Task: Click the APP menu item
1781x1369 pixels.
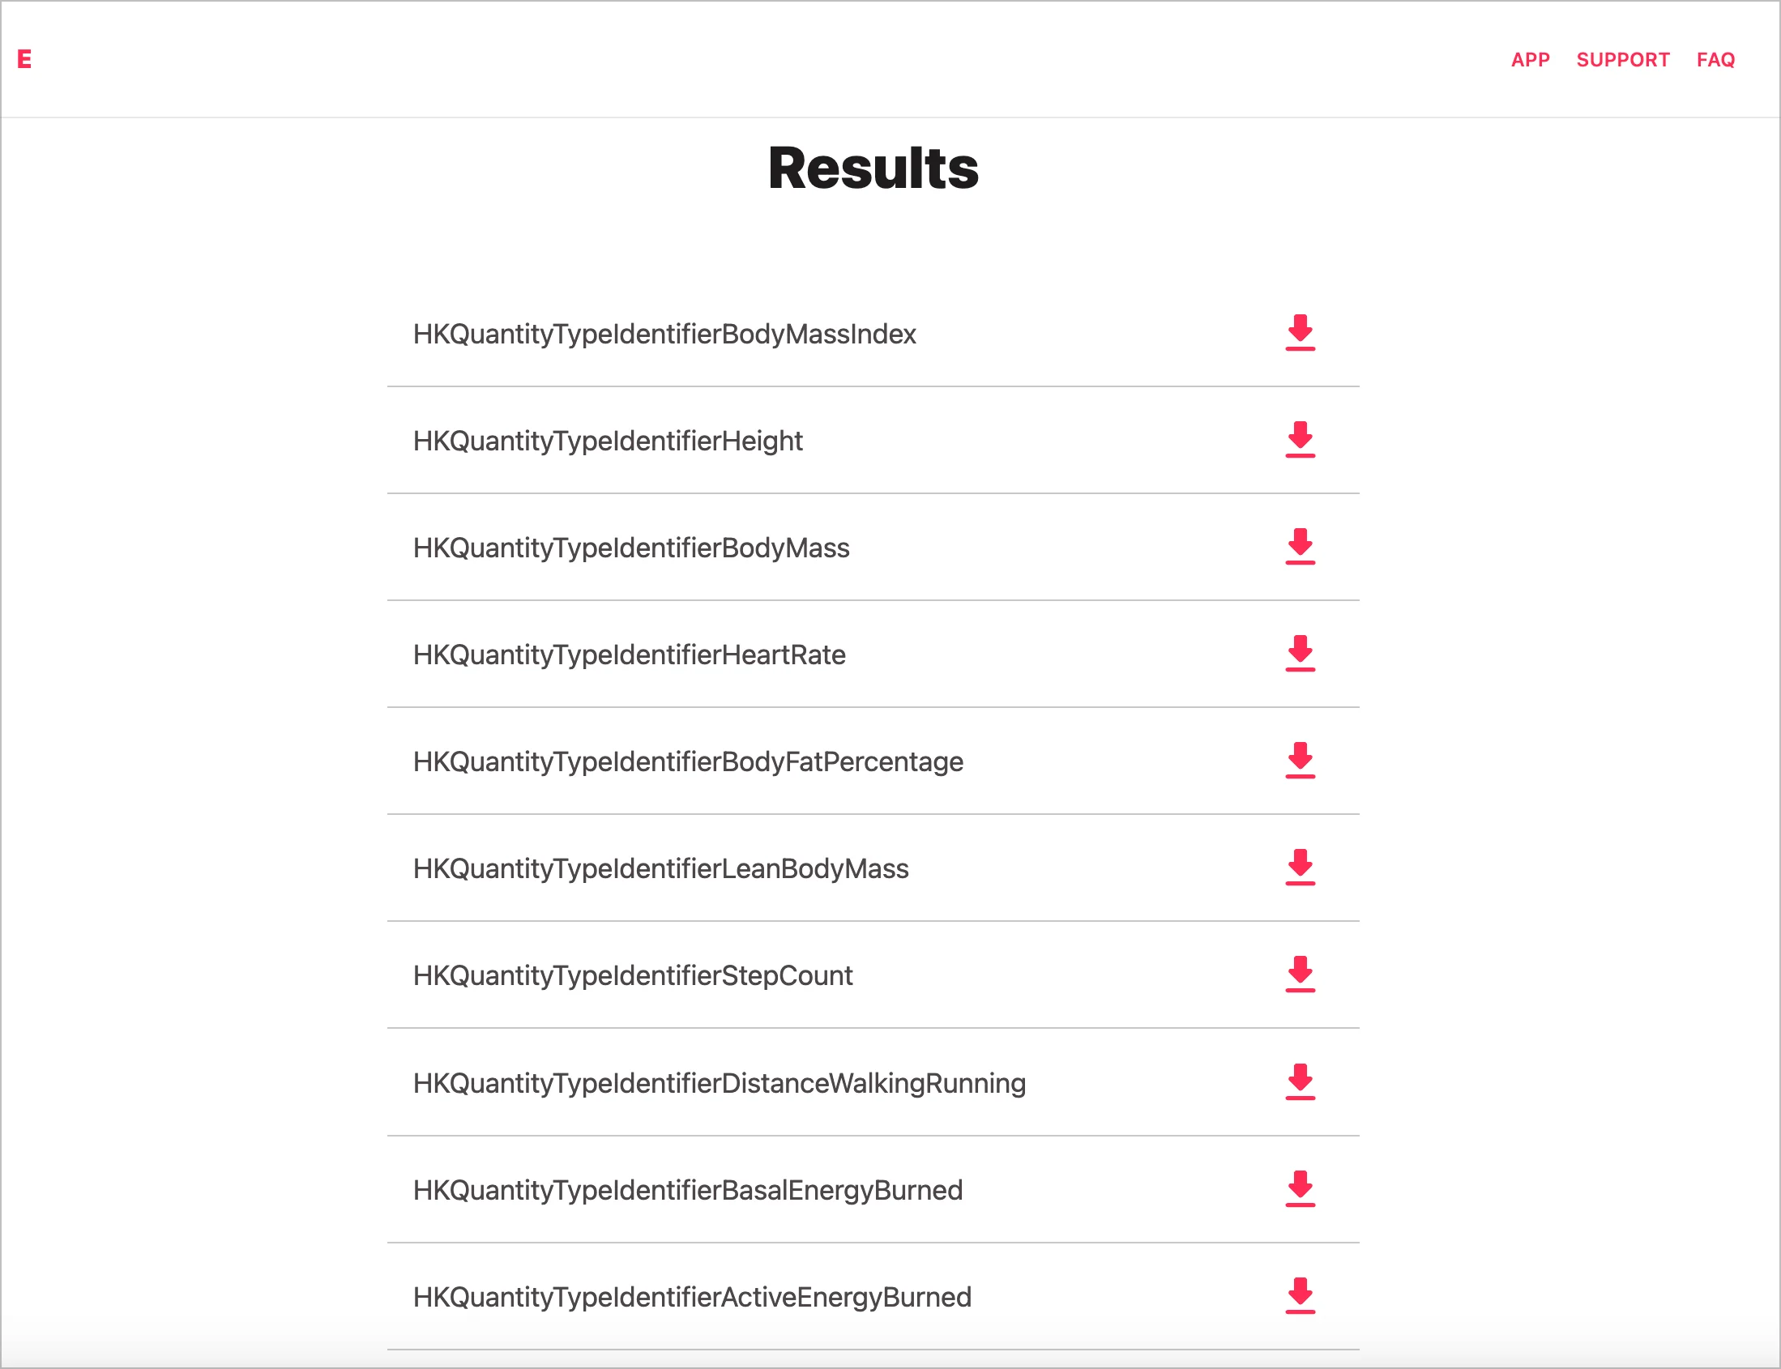Action: (1531, 59)
